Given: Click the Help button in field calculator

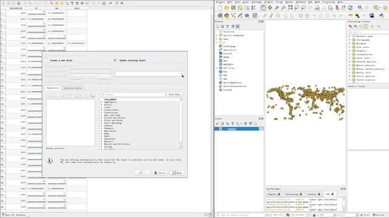Looking at the screenshot, I should pos(177,173).
